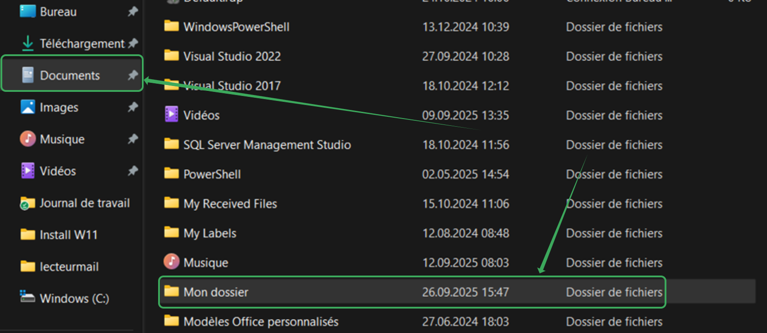Select the SQL Server Management Studio folder
This screenshot has height=333, width=767.
[x=458, y=144]
